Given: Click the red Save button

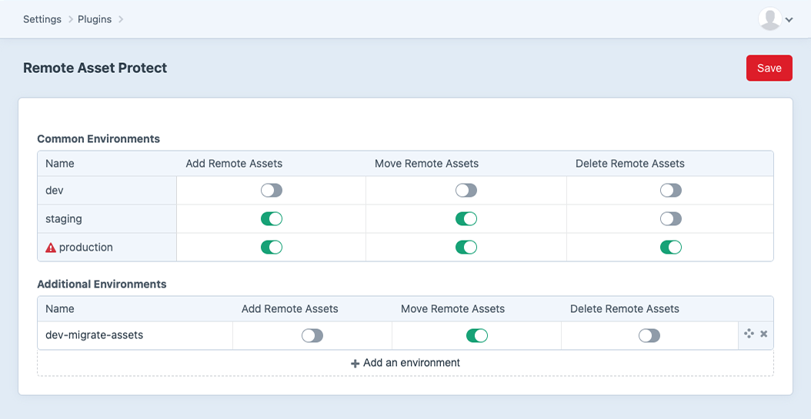Looking at the screenshot, I should tap(769, 68).
